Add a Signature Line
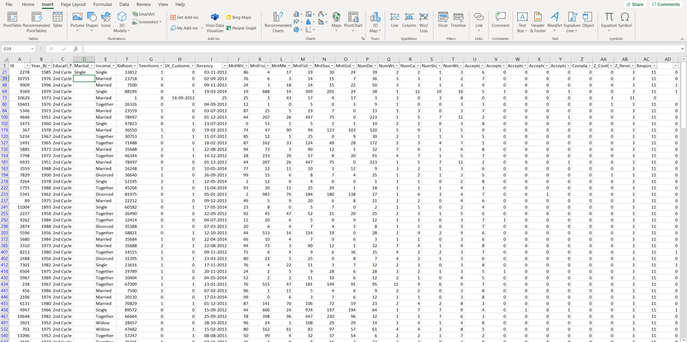 click(572, 23)
